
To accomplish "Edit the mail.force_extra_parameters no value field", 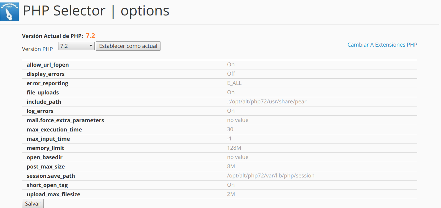I will (x=238, y=120).
